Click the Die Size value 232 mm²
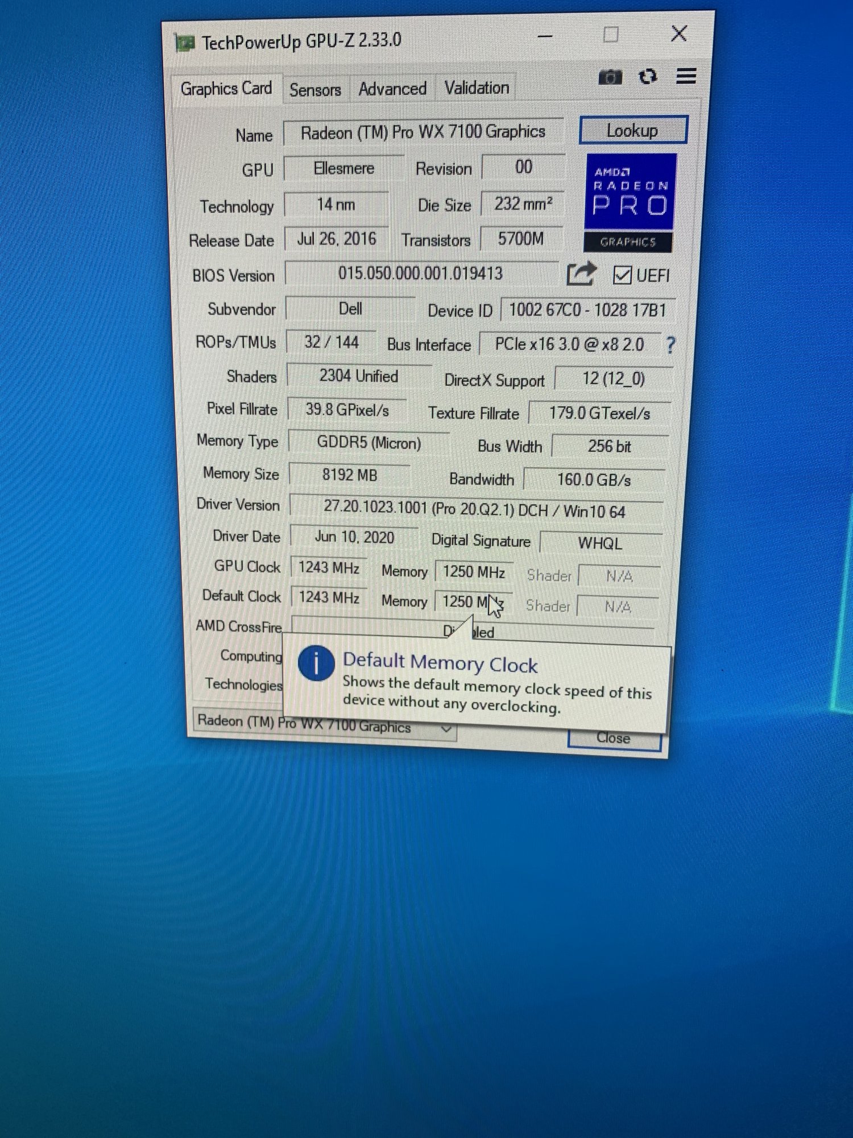 tap(523, 203)
